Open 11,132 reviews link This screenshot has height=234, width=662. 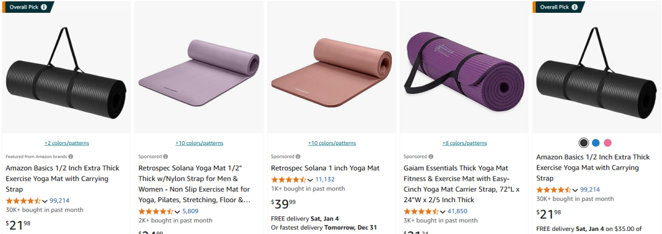click(325, 179)
